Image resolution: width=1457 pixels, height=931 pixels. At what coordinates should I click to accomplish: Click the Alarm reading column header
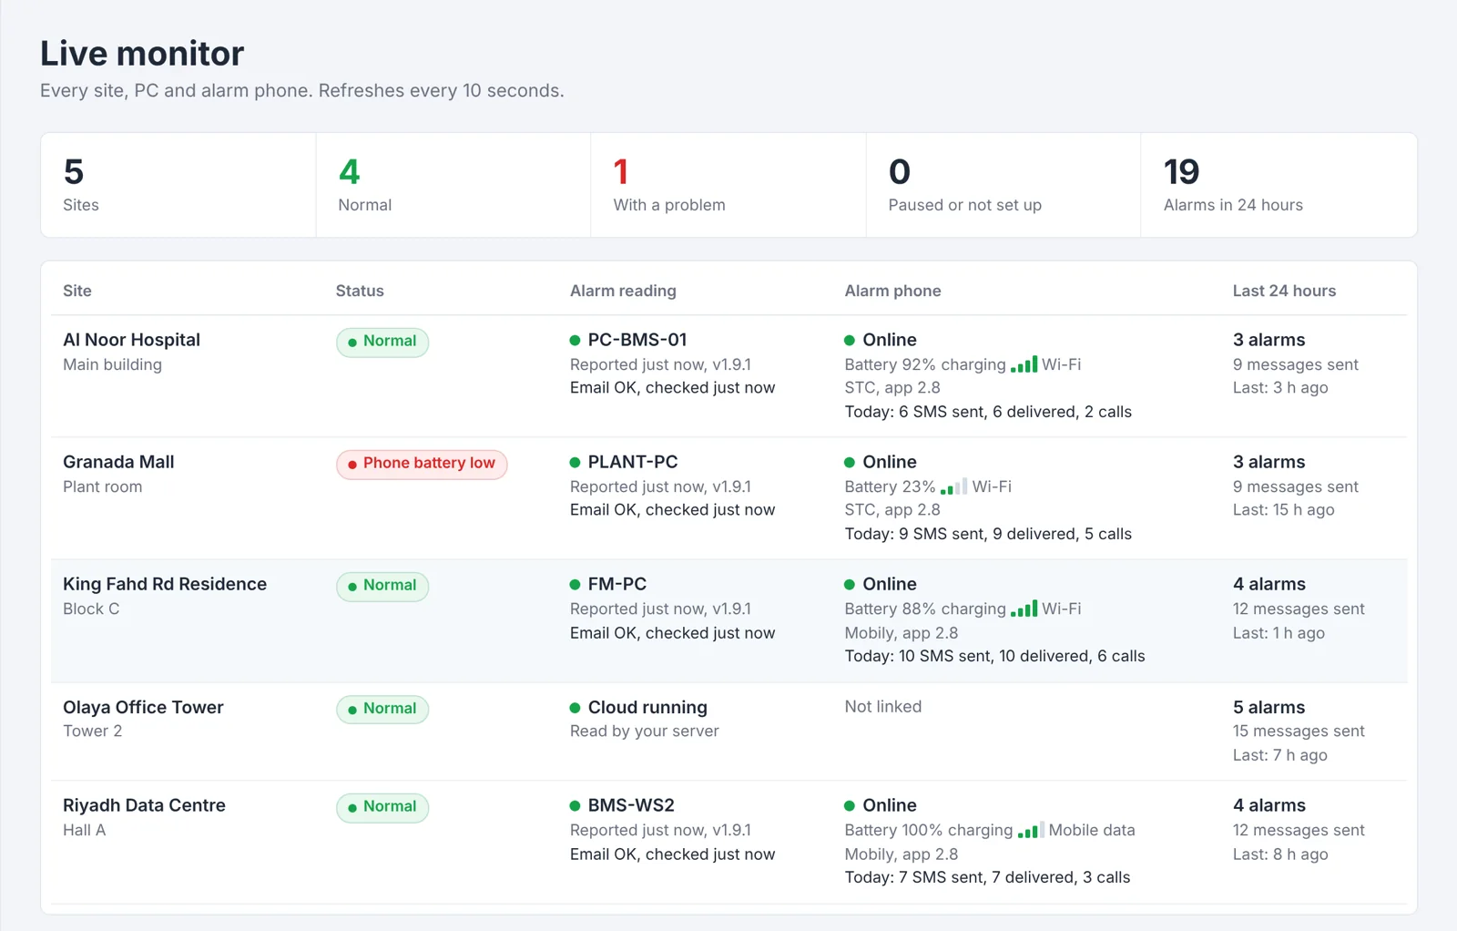click(623, 291)
